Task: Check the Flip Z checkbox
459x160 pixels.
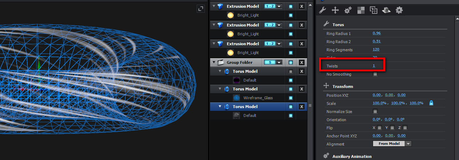Action: (x=405, y=128)
